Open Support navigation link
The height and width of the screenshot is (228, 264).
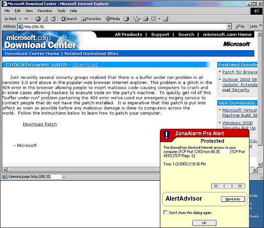pyautogui.click(x=160, y=34)
